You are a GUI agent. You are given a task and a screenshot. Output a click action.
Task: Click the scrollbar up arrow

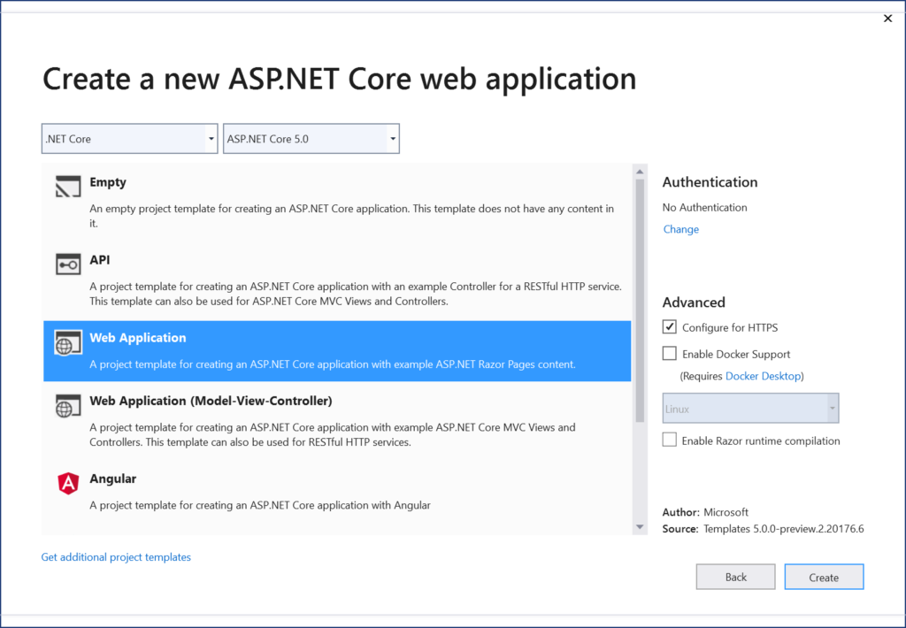640,172
